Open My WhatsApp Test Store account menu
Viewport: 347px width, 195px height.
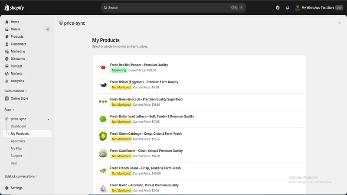coord(319,8)
